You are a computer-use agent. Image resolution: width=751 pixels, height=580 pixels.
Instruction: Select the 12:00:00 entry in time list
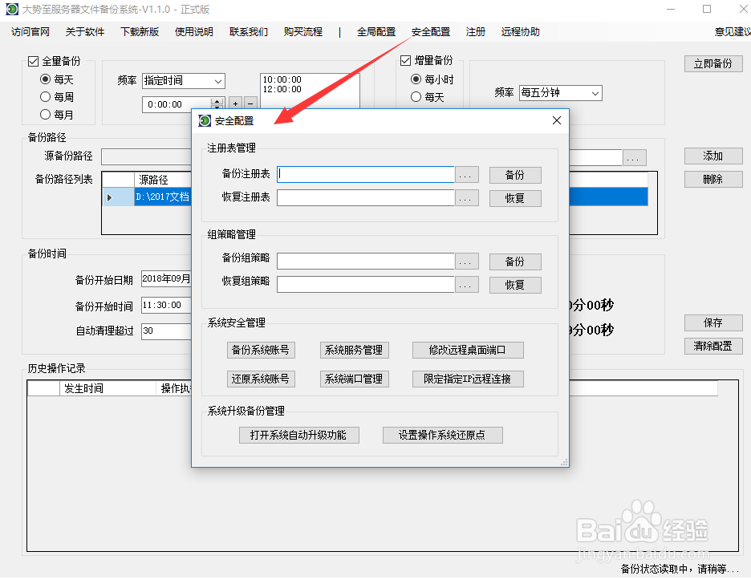[282, 89]
